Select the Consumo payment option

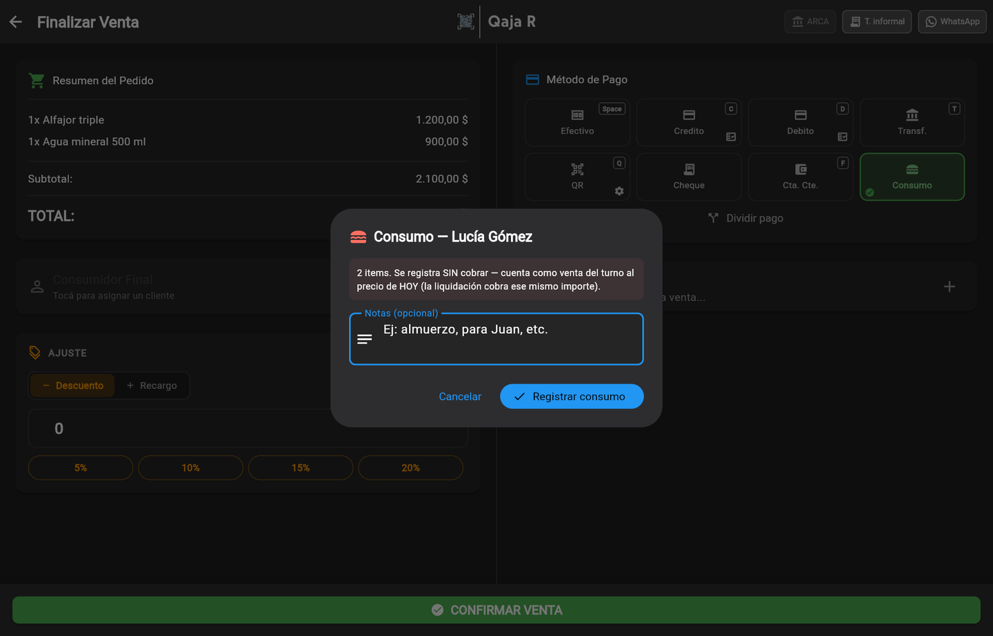[912, 177]
